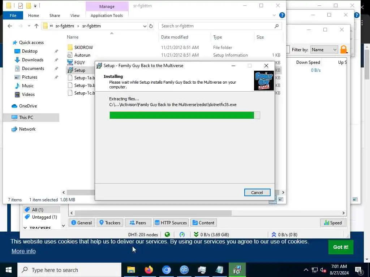Select the Autorun setup information file

82,55
